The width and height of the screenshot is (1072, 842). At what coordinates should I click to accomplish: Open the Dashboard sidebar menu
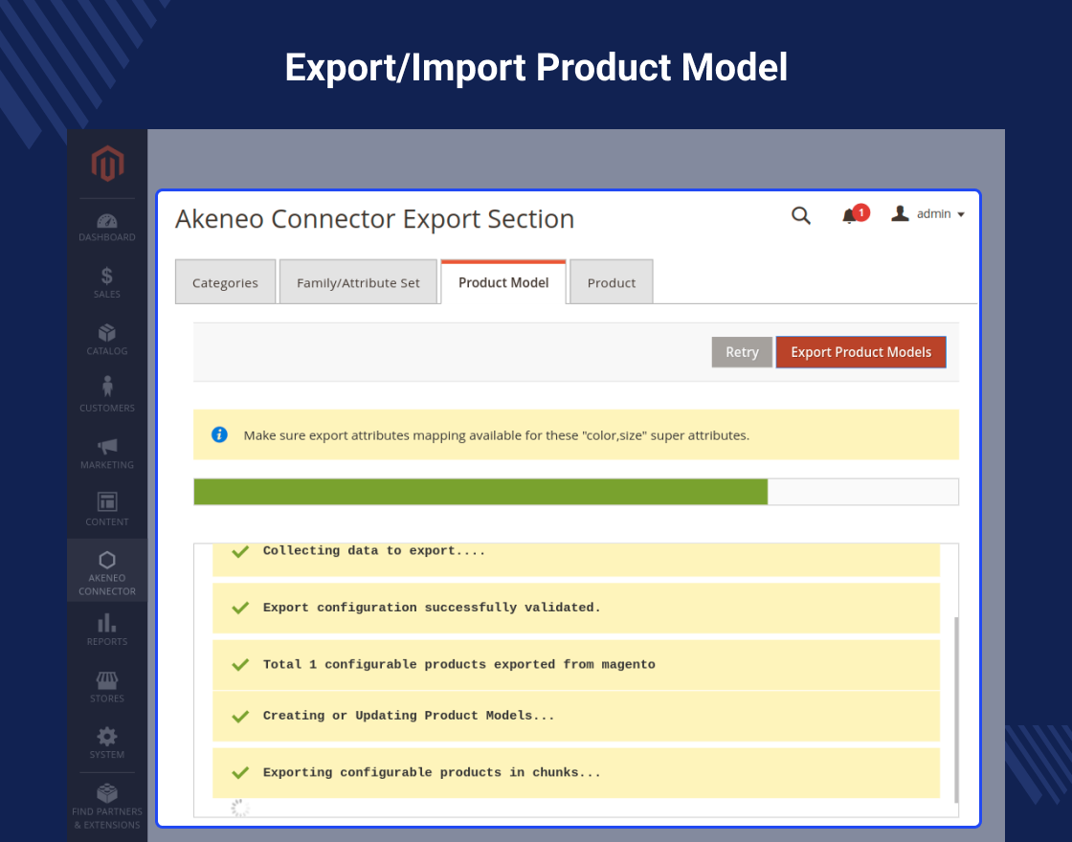107,229
